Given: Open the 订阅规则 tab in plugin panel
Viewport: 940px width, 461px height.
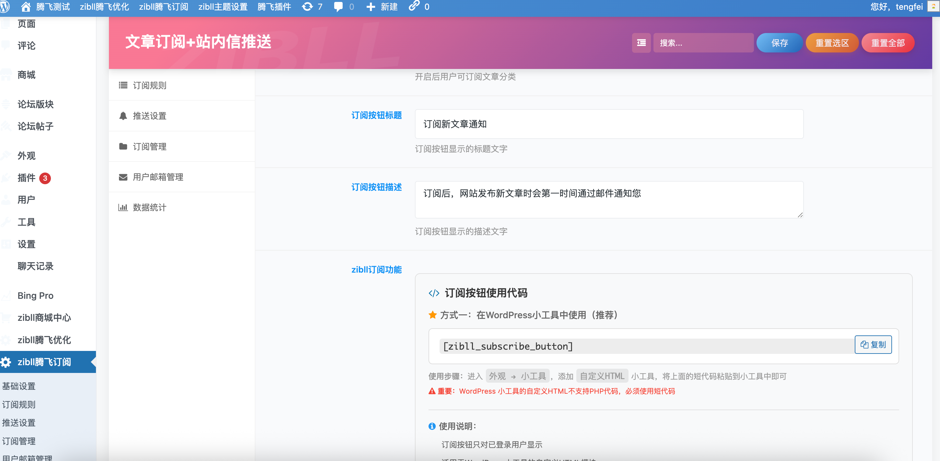Looking at the screenshot, I should click(149, 85).
